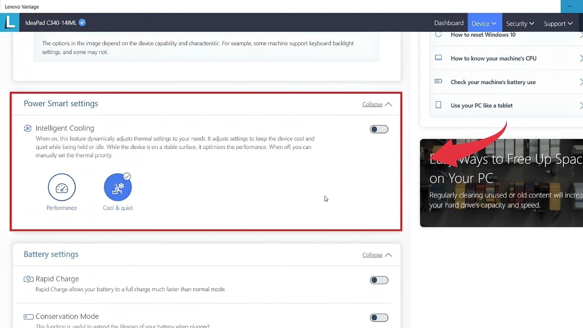This screenshot has width=583, height=328.
Task: Open How to know your machine's CPU
Action: pyautogui.click(x=493, y=58)
